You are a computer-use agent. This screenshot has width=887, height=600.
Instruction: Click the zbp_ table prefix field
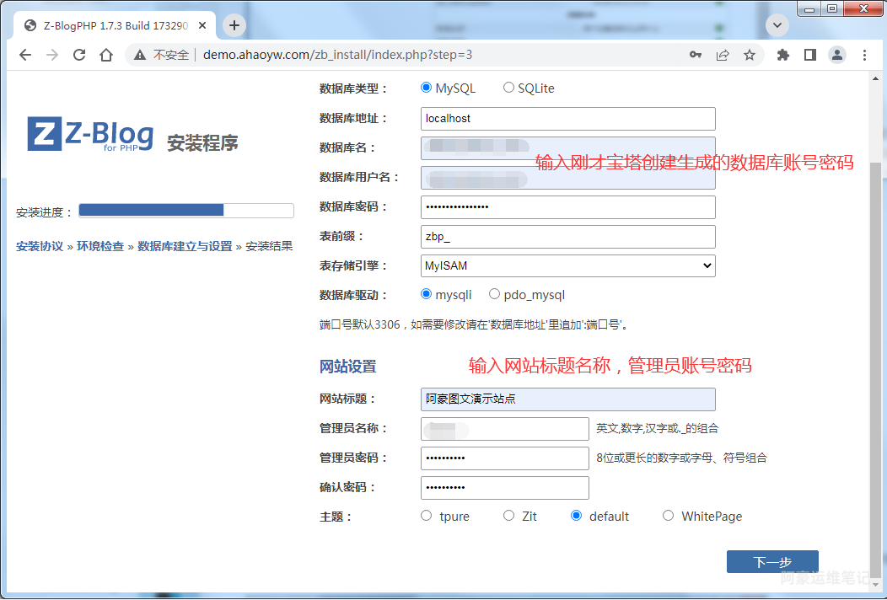568,237
